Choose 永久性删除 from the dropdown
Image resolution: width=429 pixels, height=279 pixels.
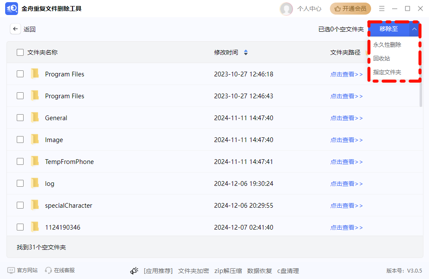click(x=387, y=45)
